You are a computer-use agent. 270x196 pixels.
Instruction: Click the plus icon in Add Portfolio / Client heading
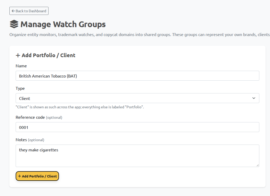click(18, 55)
